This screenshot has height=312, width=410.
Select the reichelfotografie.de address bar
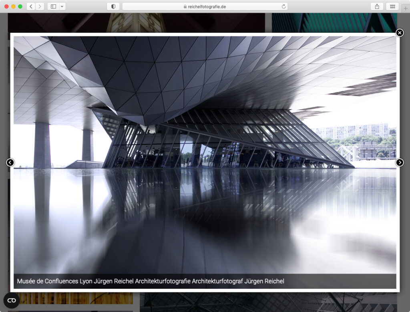(x=205, y=6)
